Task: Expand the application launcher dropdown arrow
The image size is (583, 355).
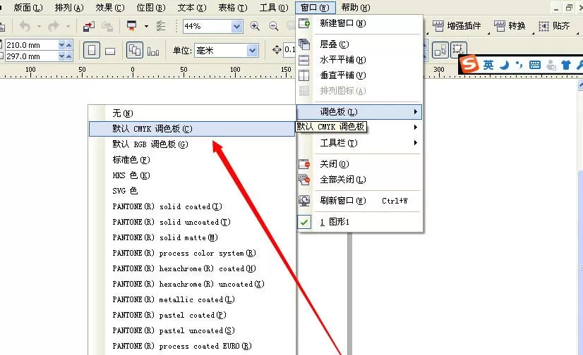Action: click(x=146, y=26)
